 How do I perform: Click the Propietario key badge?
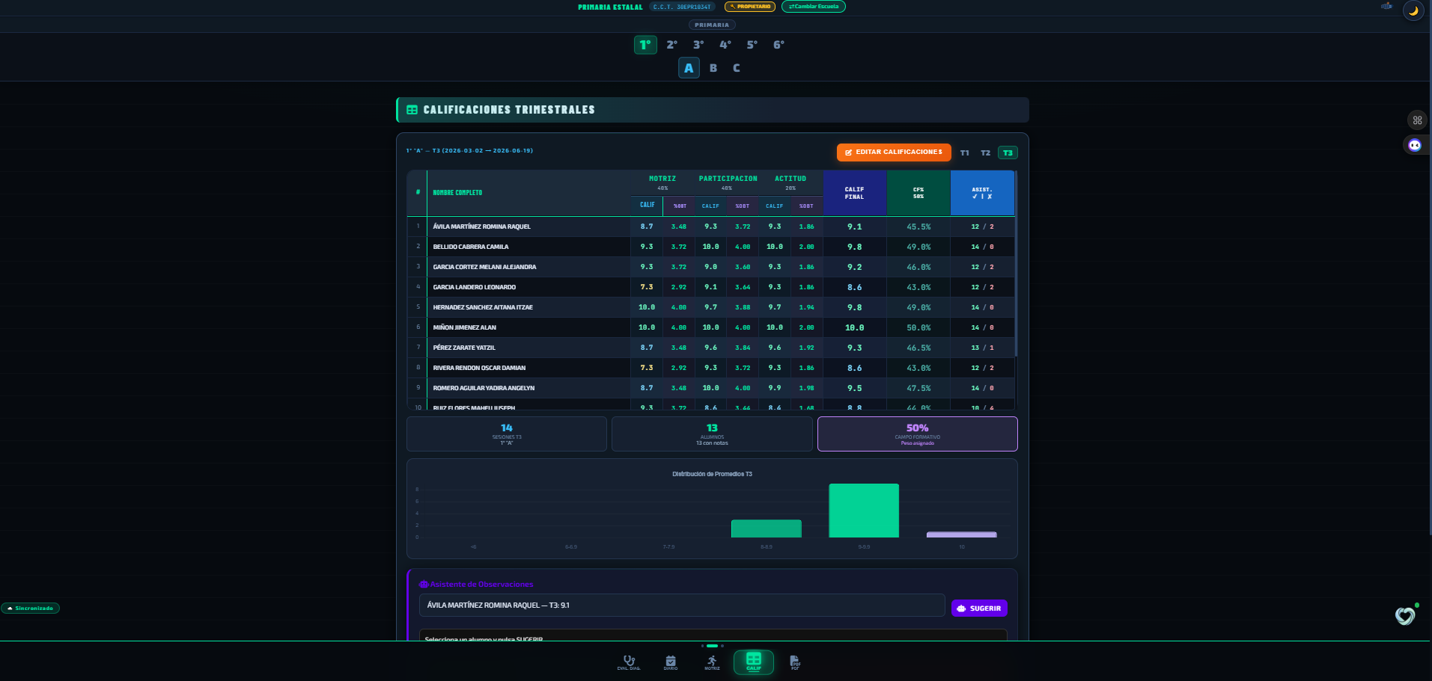pyautogui.click(x=751, y=7)
